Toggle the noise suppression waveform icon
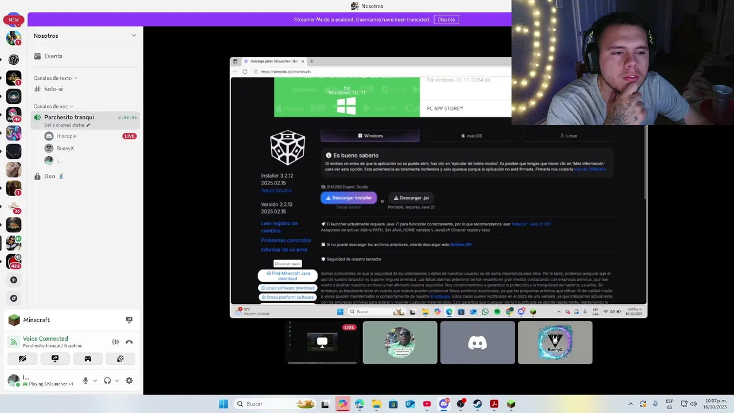This screenshot has width=734, height=413. click(x=115, y=342)
